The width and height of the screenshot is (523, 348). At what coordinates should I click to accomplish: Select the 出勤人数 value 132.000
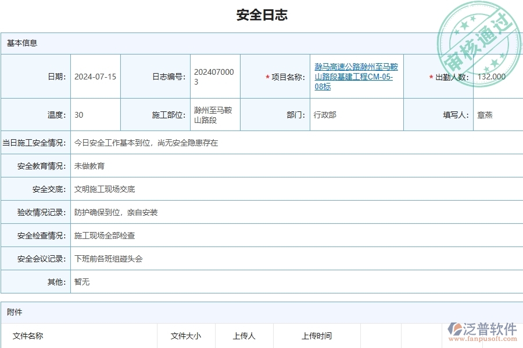493,76
